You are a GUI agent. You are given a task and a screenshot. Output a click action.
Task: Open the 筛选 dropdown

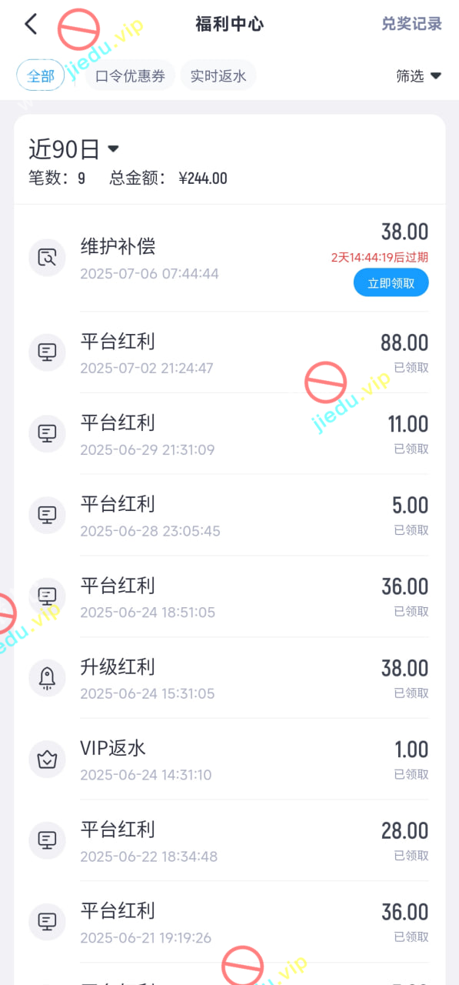[x=418, y=76]
